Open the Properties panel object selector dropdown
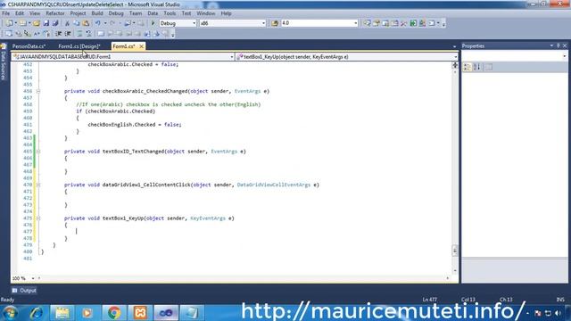This screenshot has width=571, height=321. tap(565, 56)
